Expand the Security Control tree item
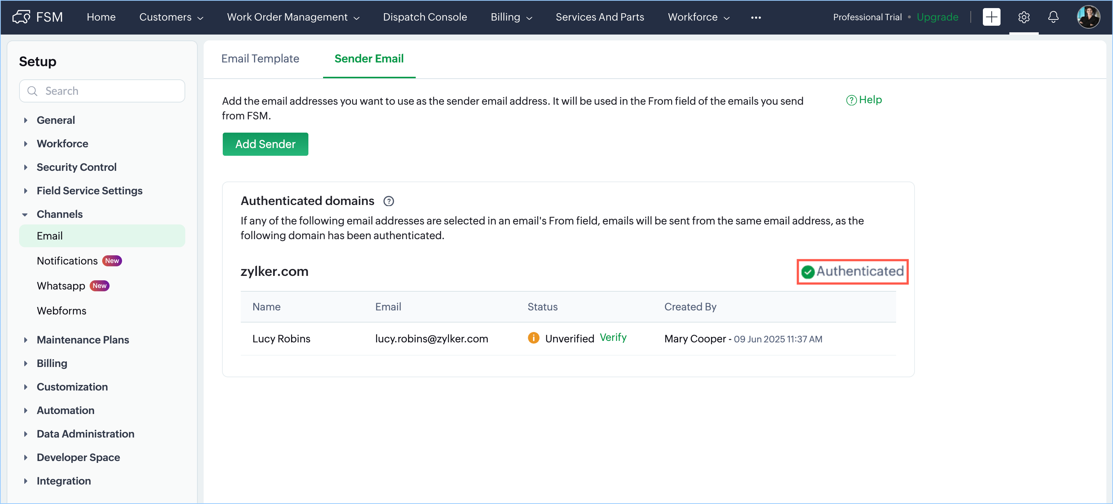Screen dimensions: 1113x504 click(25, 167)
